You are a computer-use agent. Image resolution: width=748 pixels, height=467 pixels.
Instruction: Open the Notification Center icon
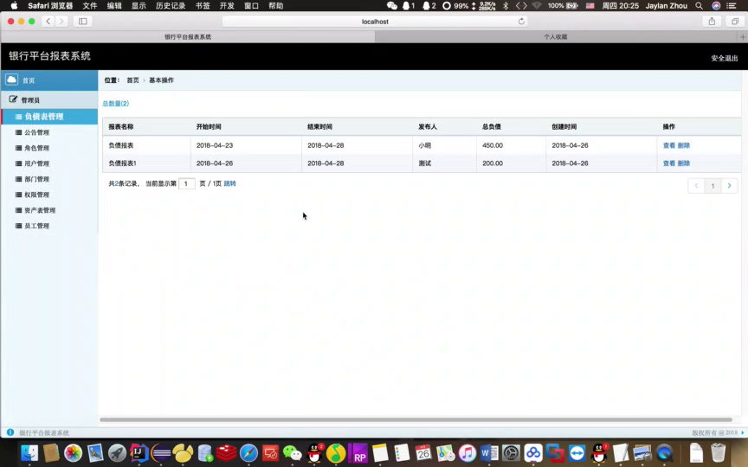click(731, 6)
